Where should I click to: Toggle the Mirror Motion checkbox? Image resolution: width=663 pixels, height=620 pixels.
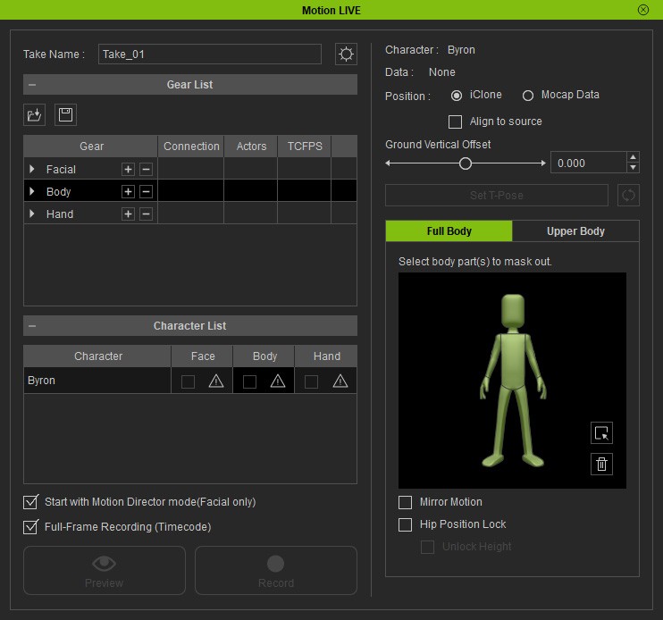pos(405,502)
